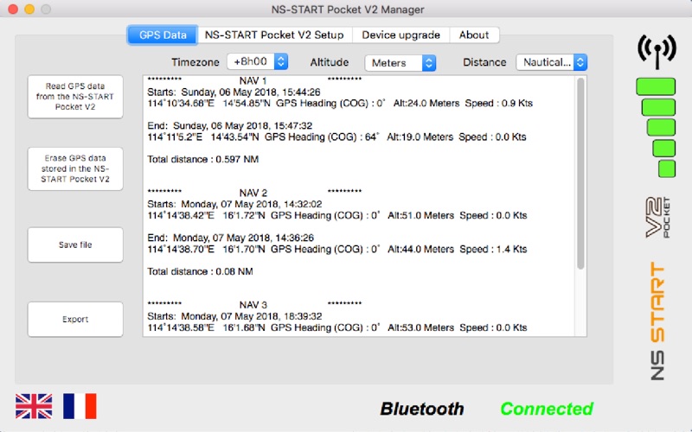Click the Alt:19.0 Meters position line
The image size is (692, 432).
click(336, 137)
